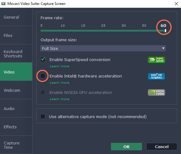Click the 60 frame rate label
Image resolution: width=181 pixels, height=154 pixels.
point(163,25)
